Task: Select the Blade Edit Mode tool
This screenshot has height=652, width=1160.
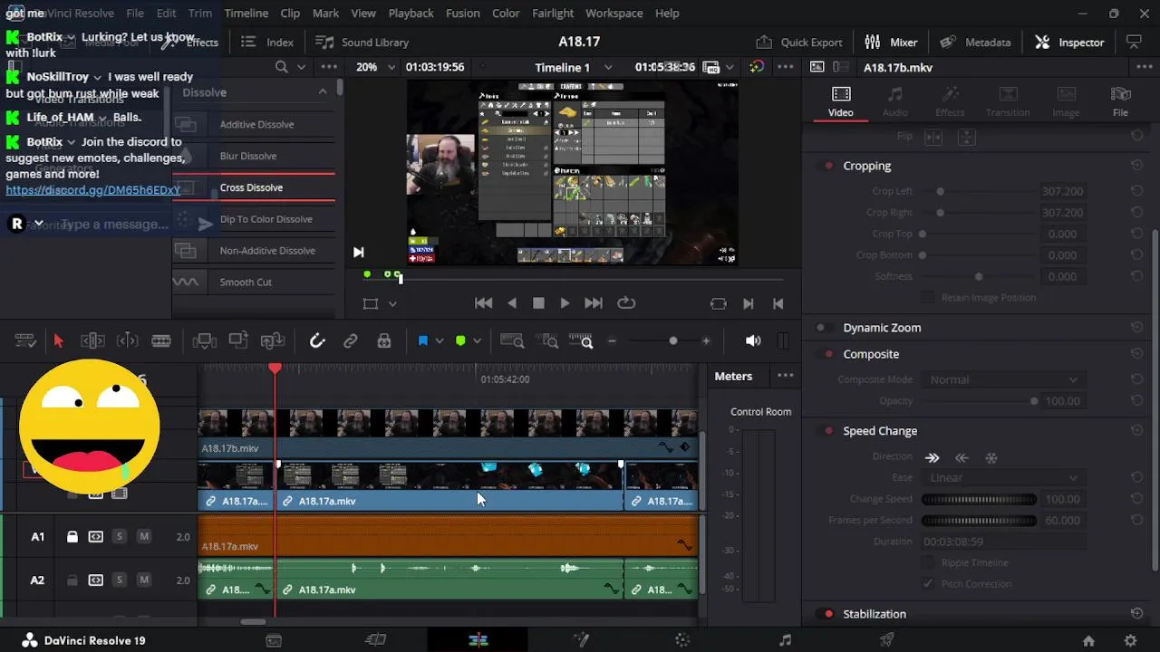Action: click(x=161, y=340)
